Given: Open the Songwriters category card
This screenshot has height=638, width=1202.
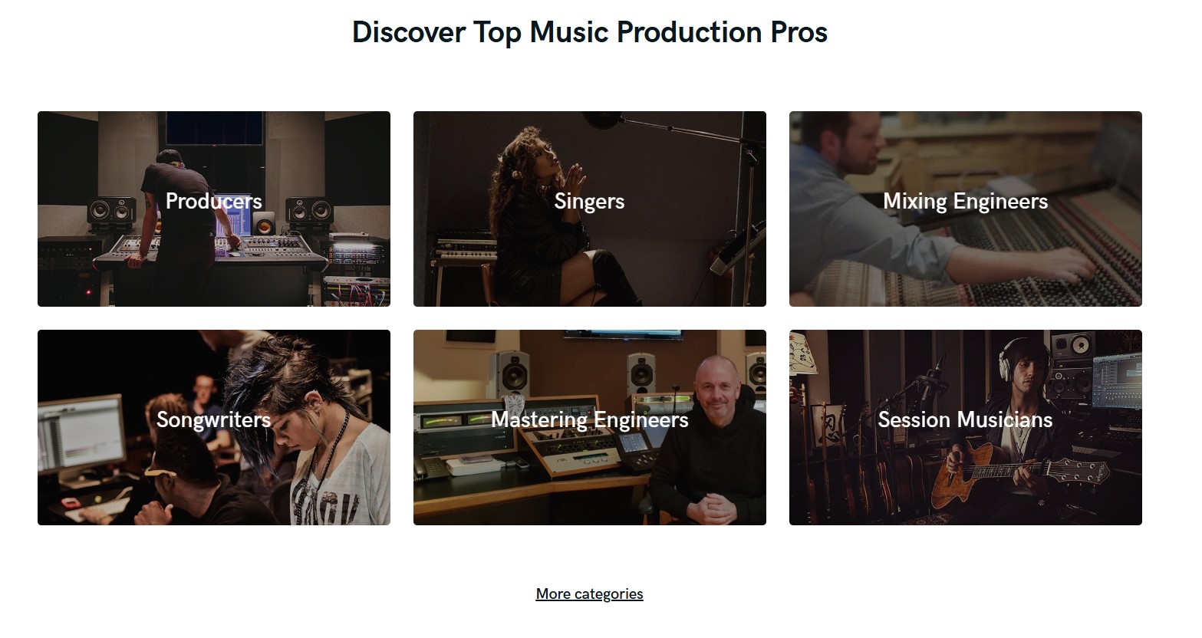Looking at the screenshot, I should [214, 427].
